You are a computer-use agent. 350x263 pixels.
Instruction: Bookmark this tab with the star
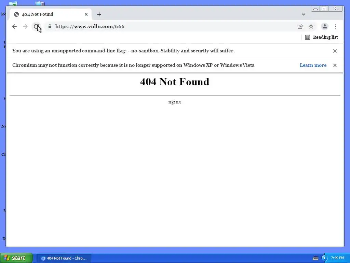coord(311,26)
